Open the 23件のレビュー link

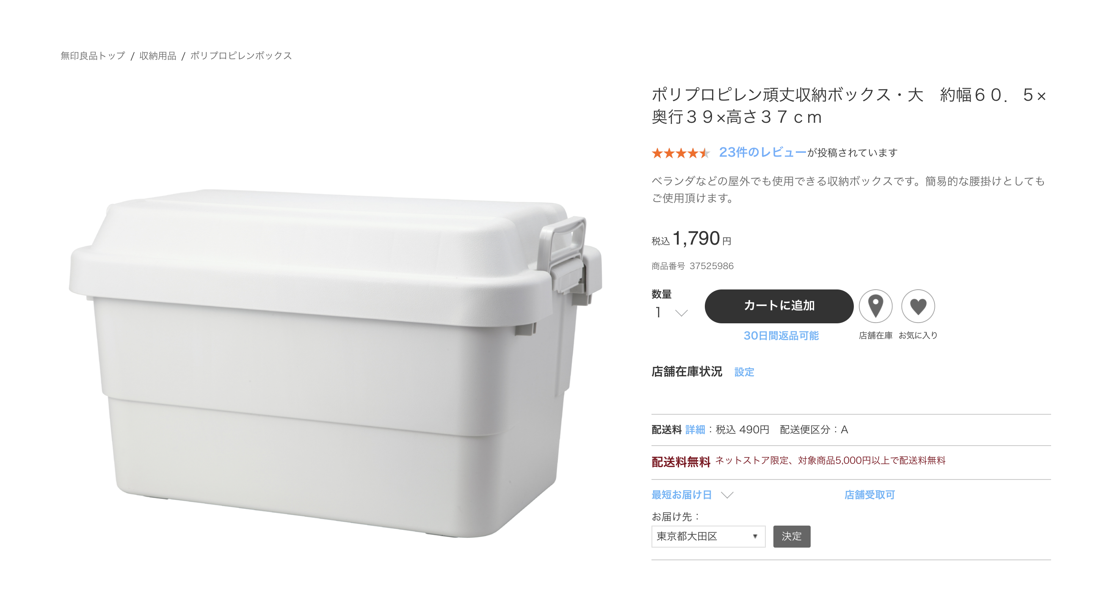pos(762,152)
